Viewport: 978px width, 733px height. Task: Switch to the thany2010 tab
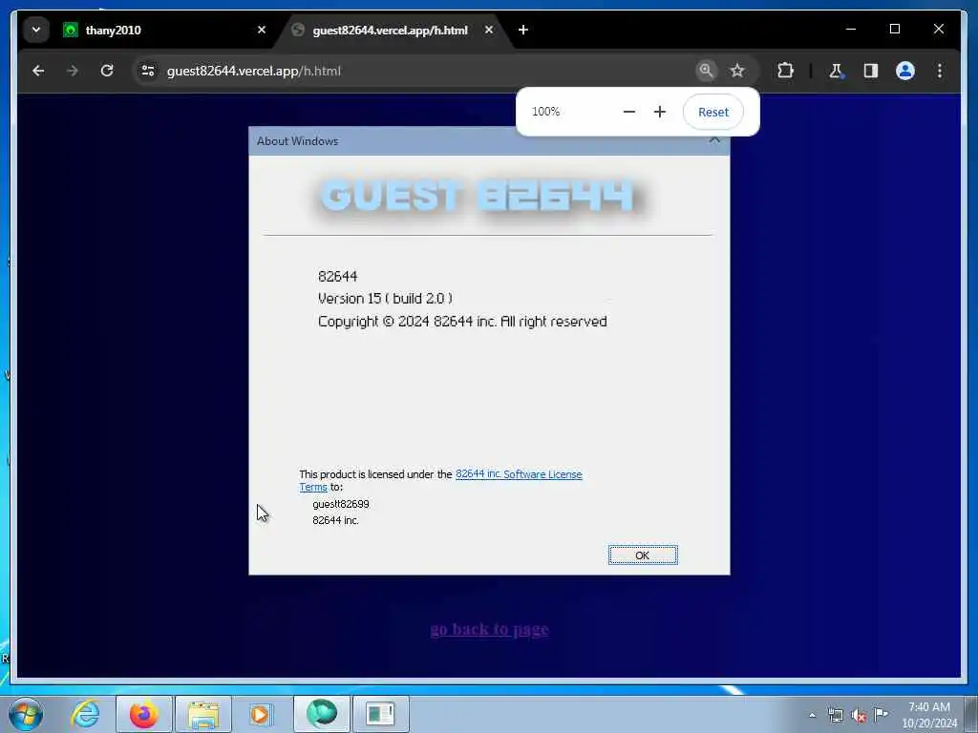(x=163, y=30)
